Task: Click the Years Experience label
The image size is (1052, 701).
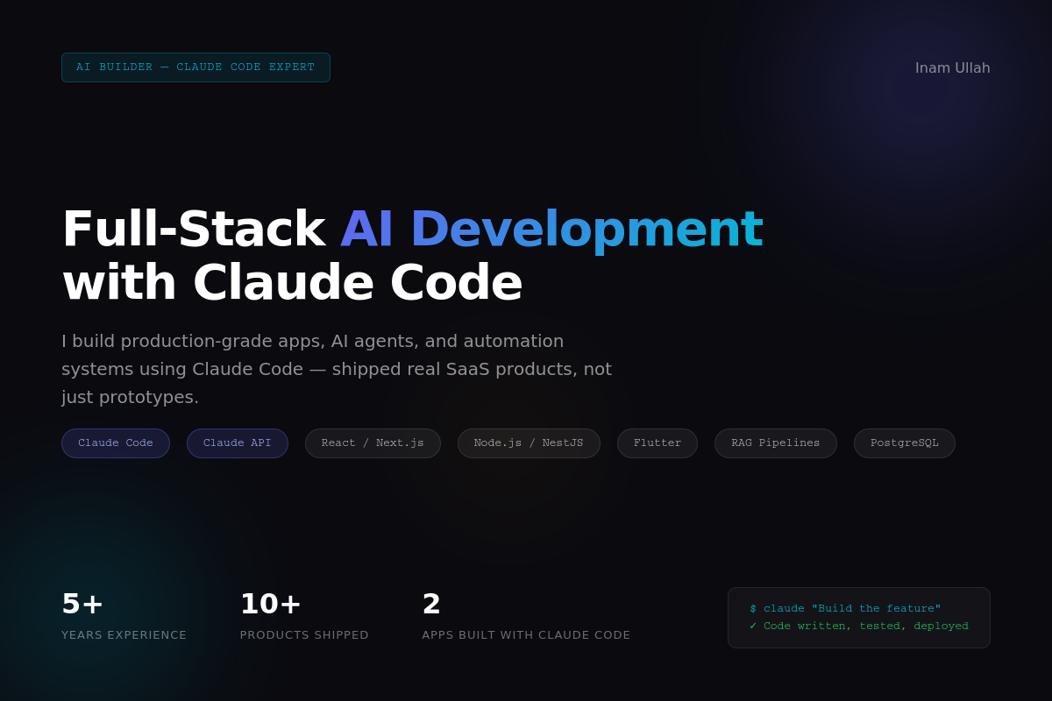Action: tap(124, 634)
